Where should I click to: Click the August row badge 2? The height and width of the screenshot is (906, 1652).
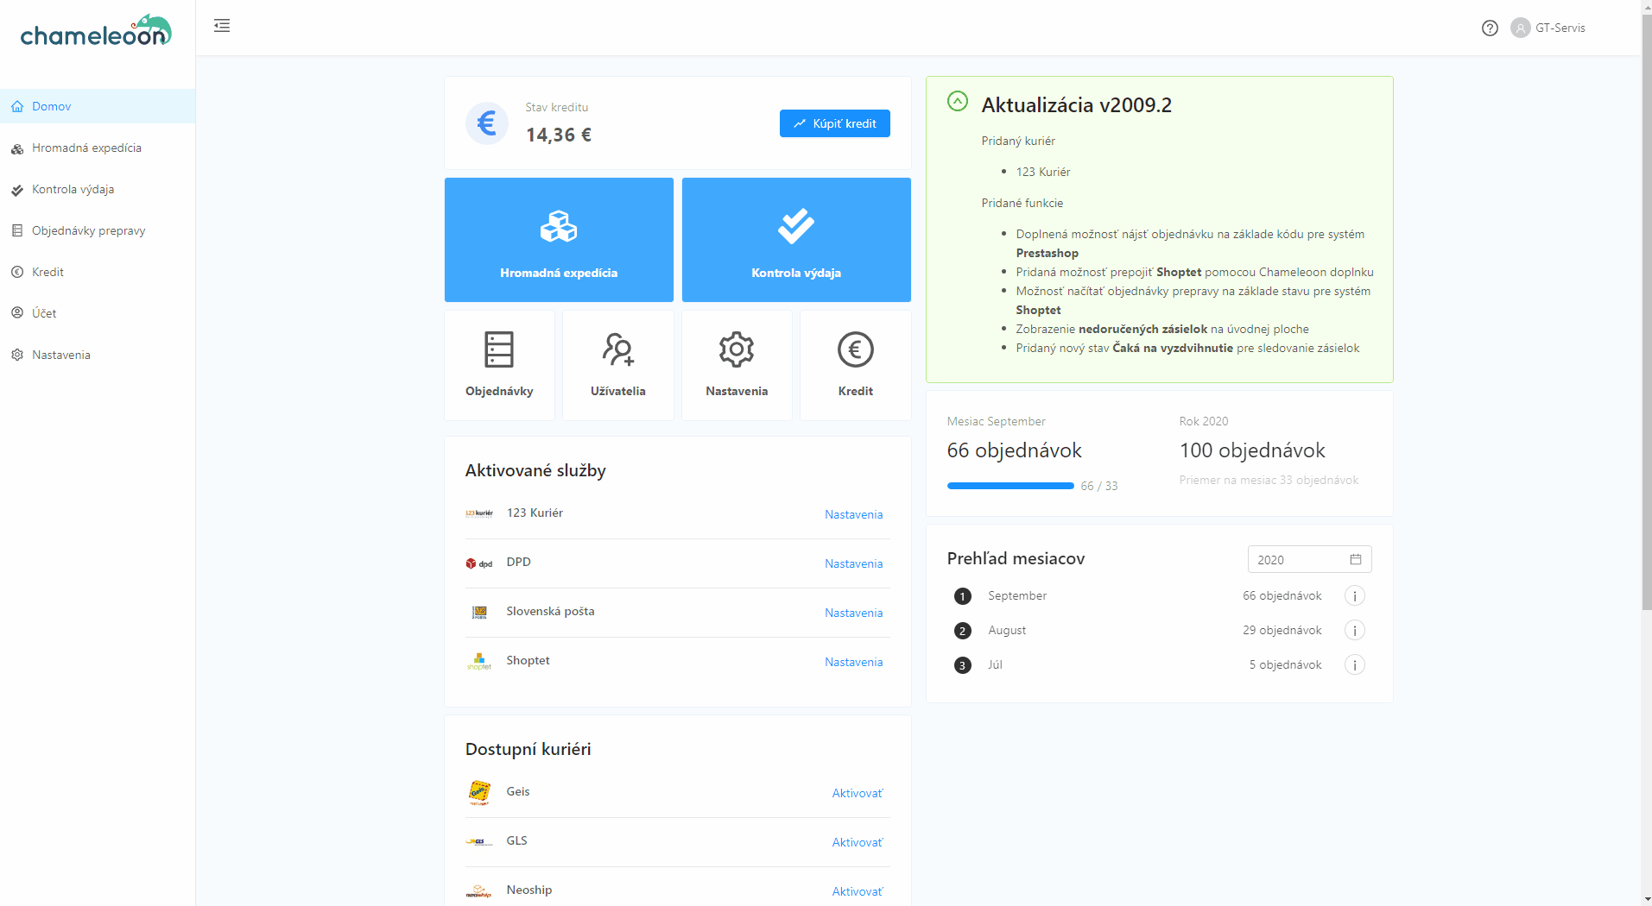click(963, 631)
